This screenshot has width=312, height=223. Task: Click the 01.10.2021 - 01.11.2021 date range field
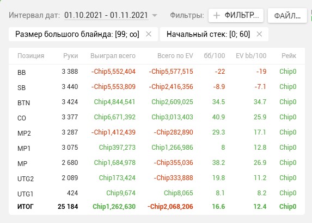click(x=106, y=15)
